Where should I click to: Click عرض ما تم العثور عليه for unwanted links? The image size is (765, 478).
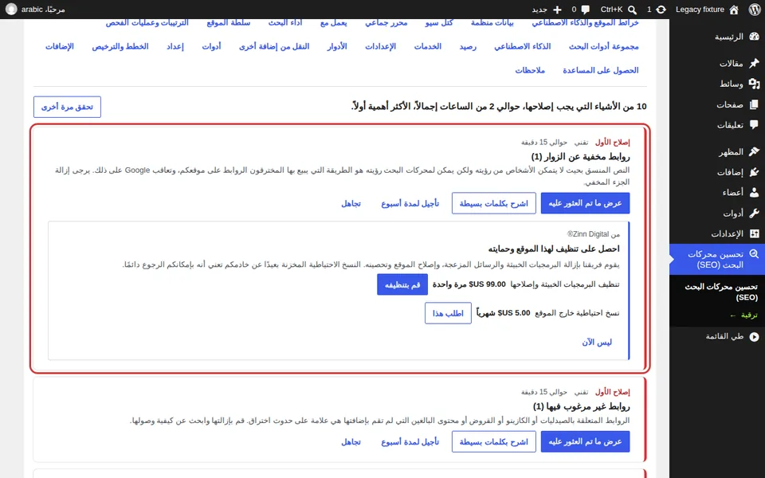click(585, 441)
